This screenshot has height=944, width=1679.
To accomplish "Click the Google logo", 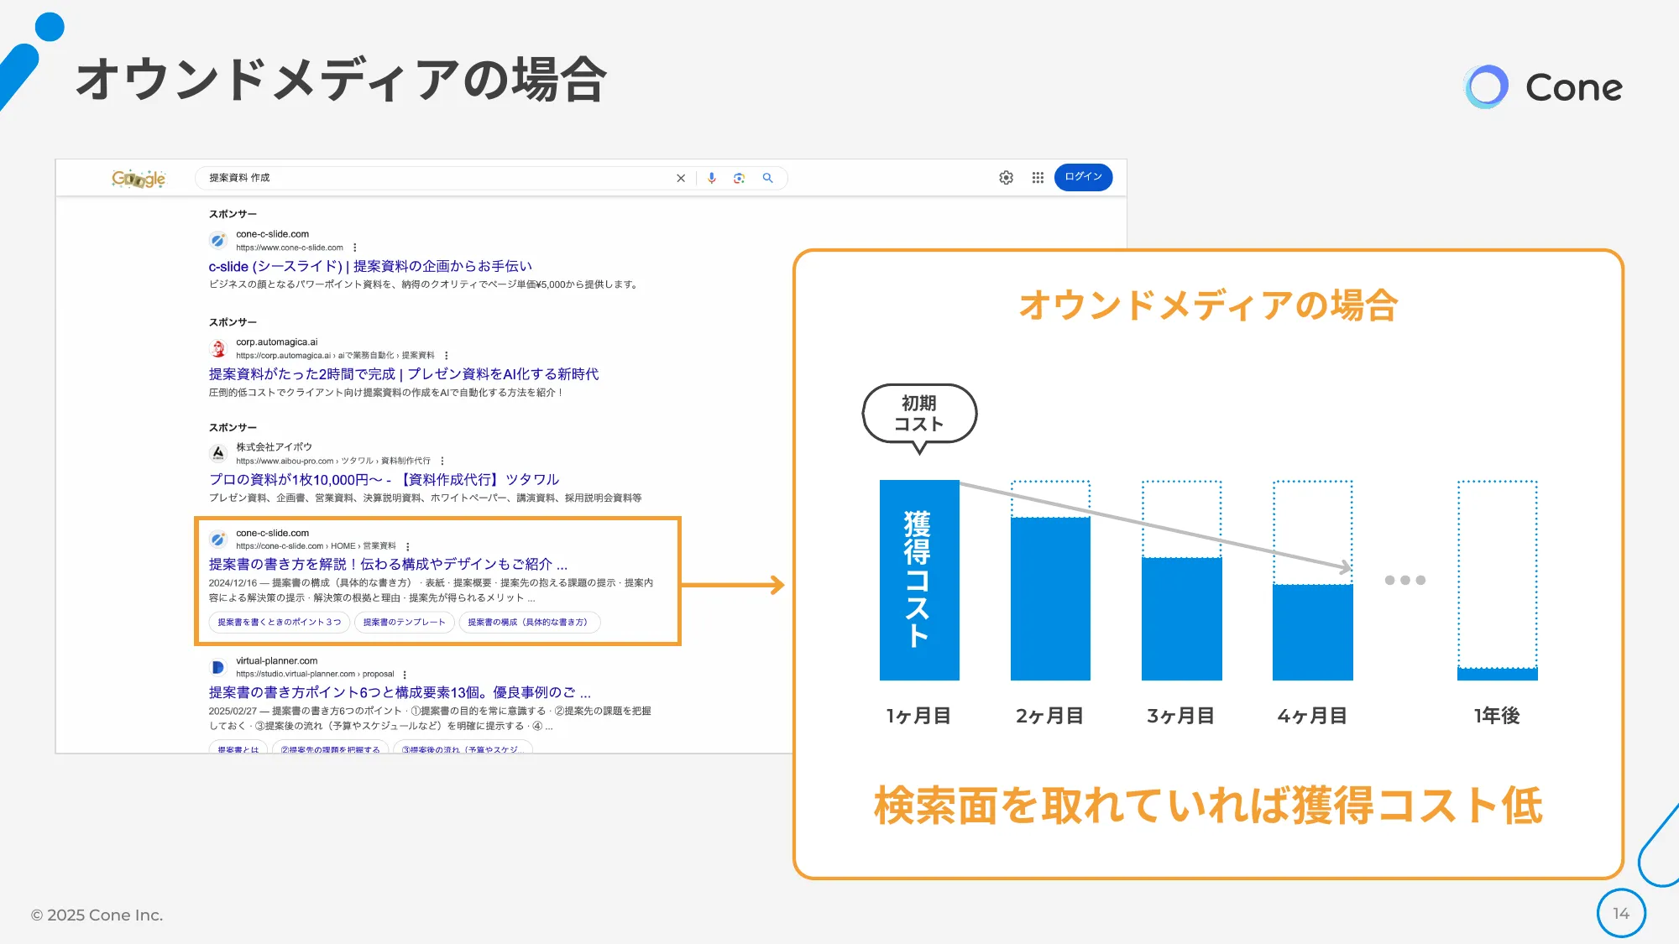I will (x=139, y=178).
